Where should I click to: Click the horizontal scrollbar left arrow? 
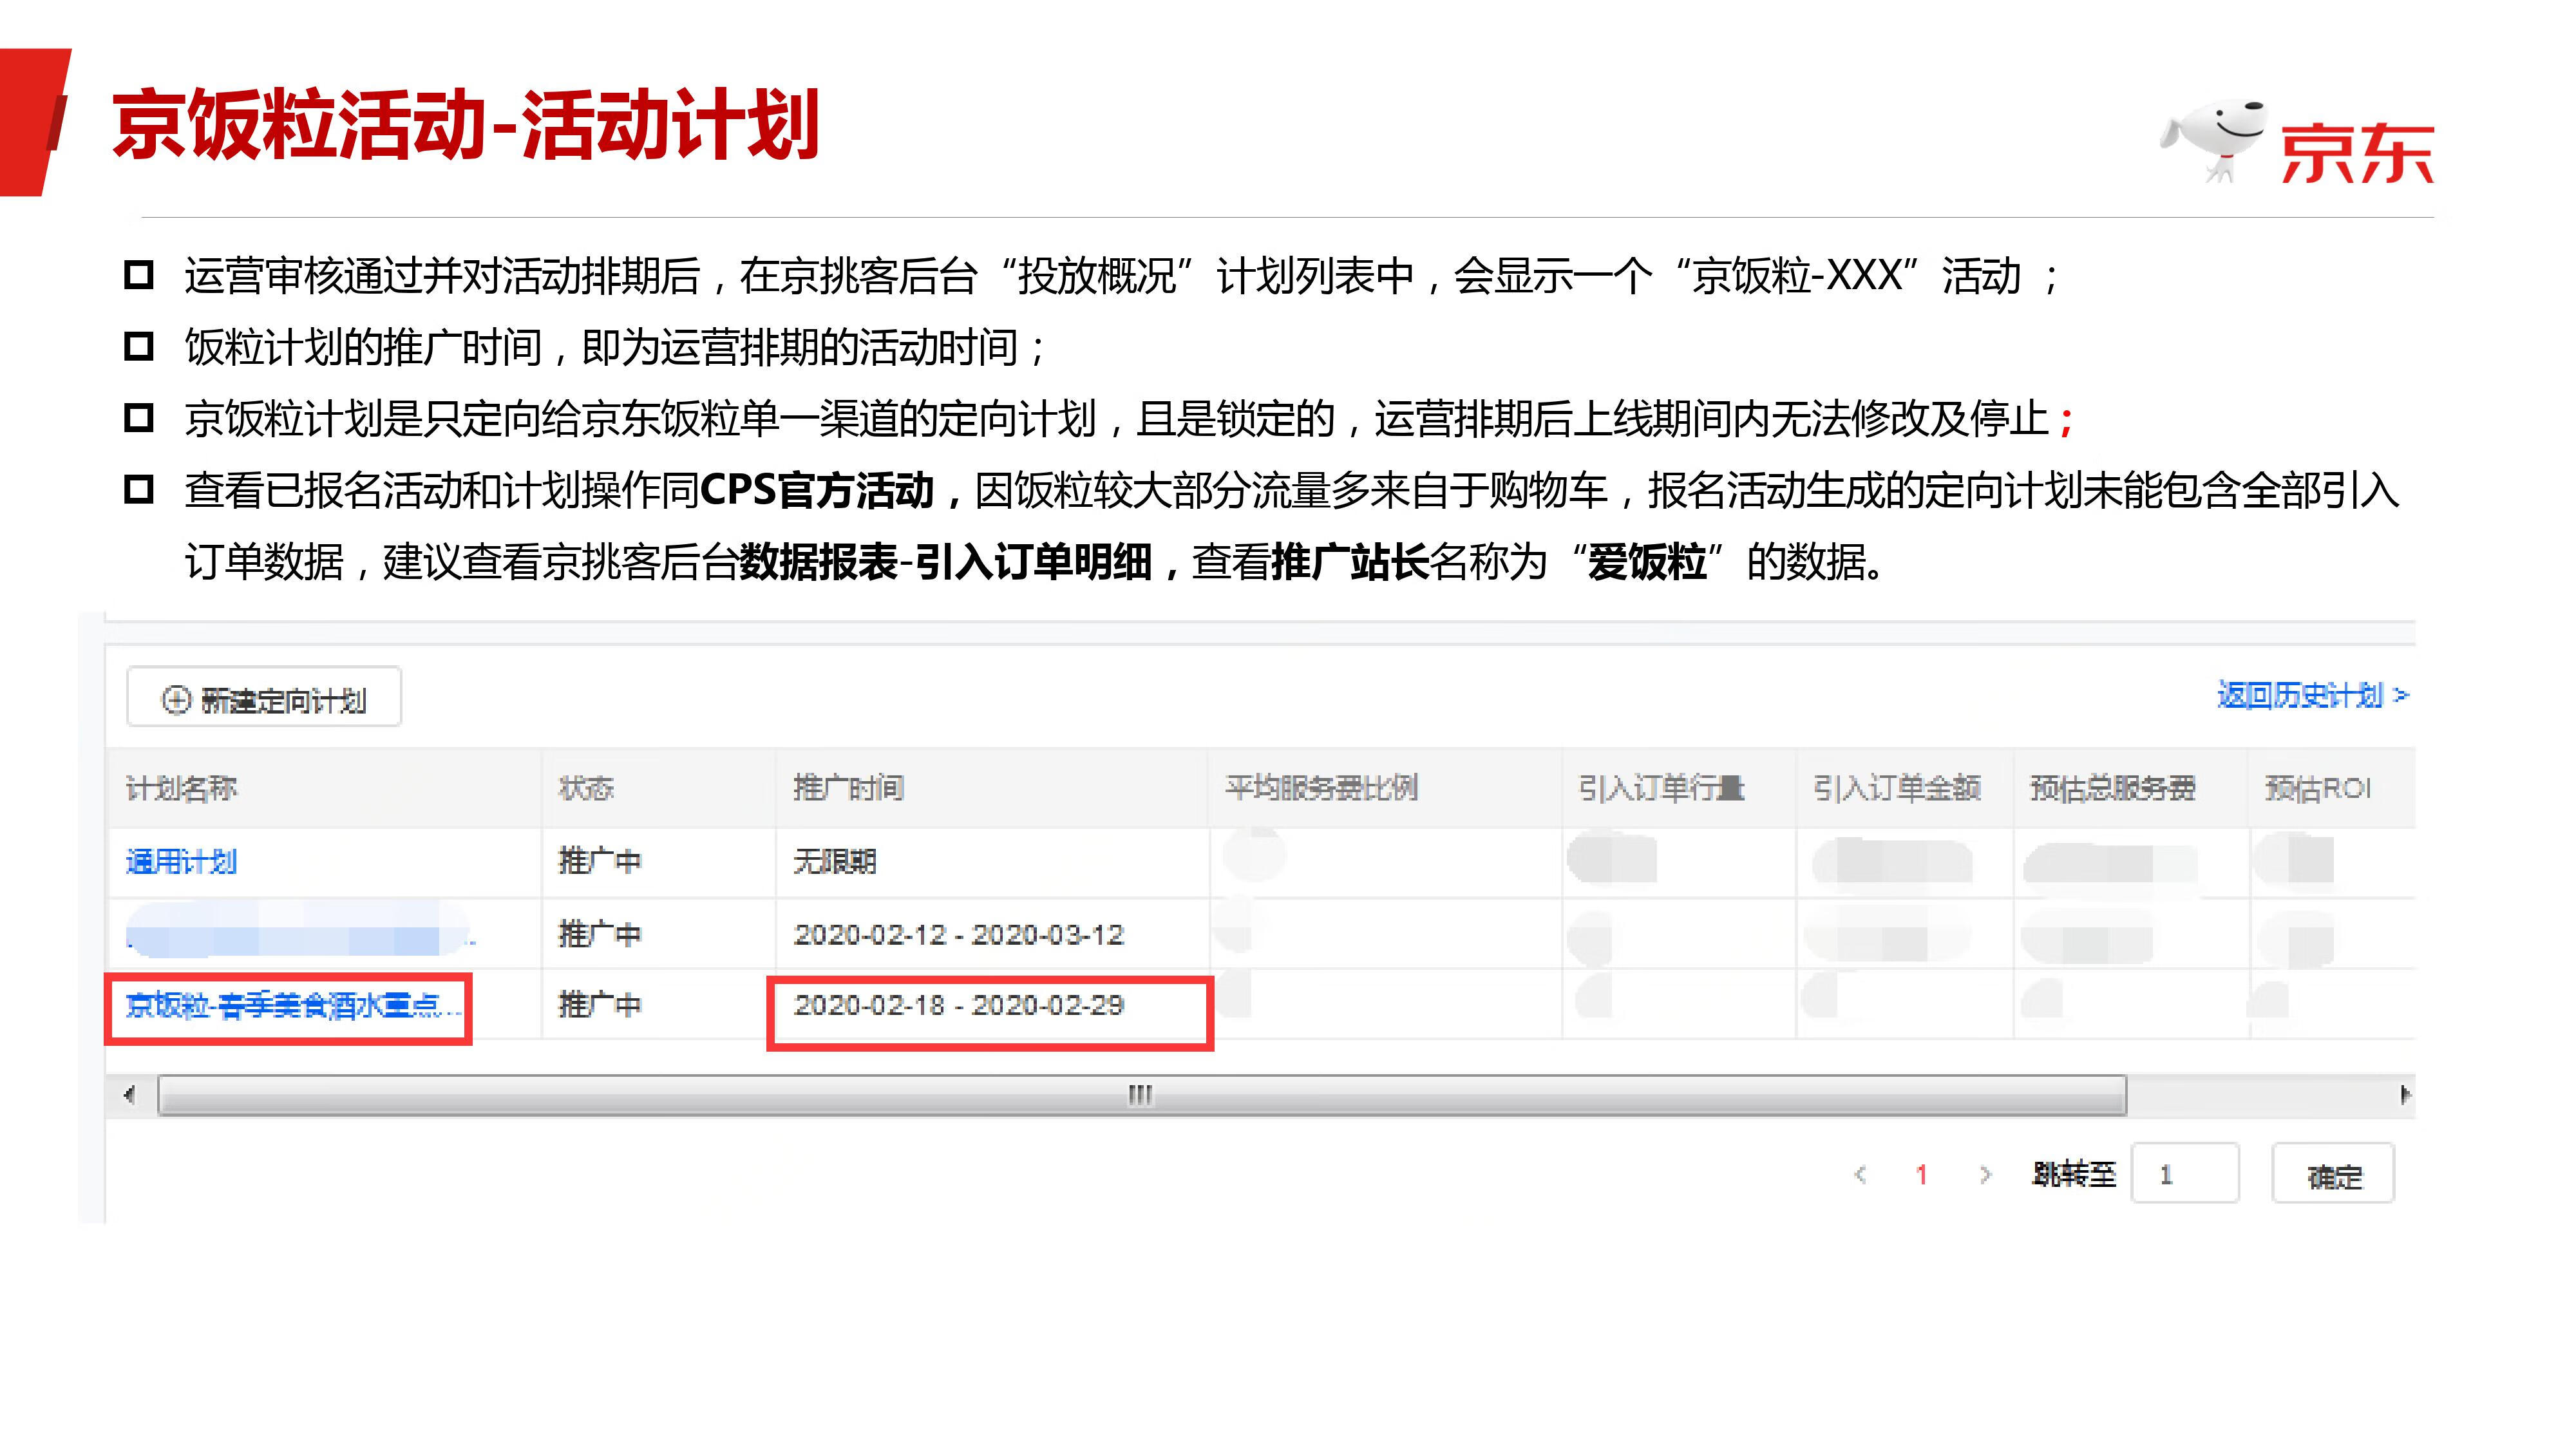(129, 1095)
